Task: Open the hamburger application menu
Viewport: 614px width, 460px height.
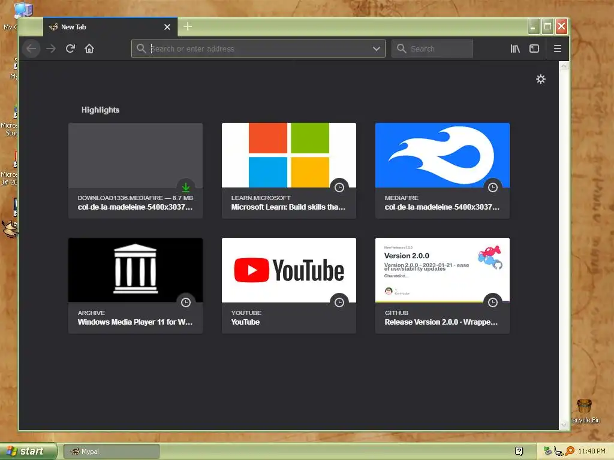Action: [x=558, y=49]
